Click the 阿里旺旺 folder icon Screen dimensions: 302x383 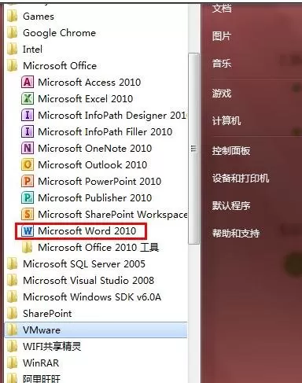coord(13,378)
